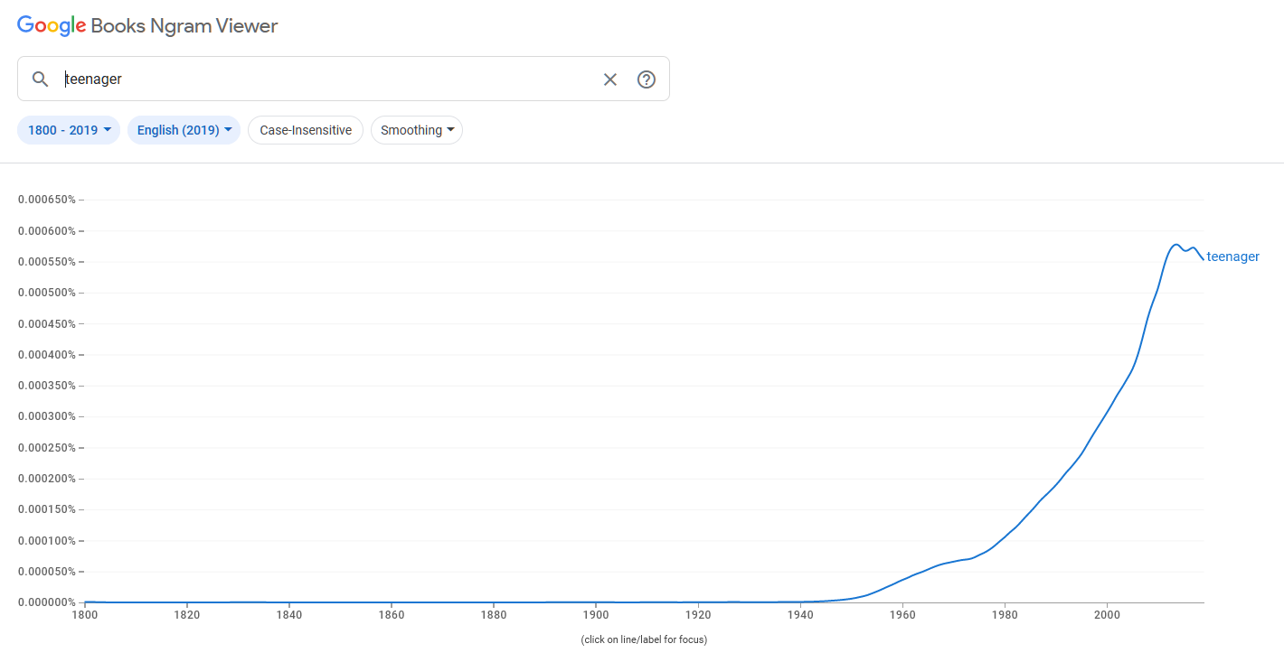Click the 1900 year label on the axis
The height and width of the screenshot is (653, 1284).
click(596, 615)
